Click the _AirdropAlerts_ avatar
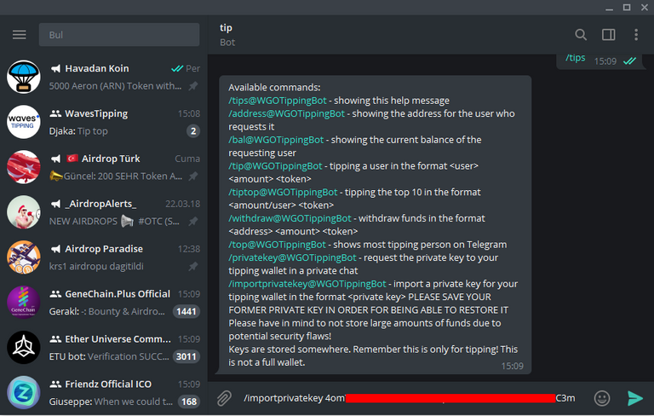654x416 pixels. [23, 212]
